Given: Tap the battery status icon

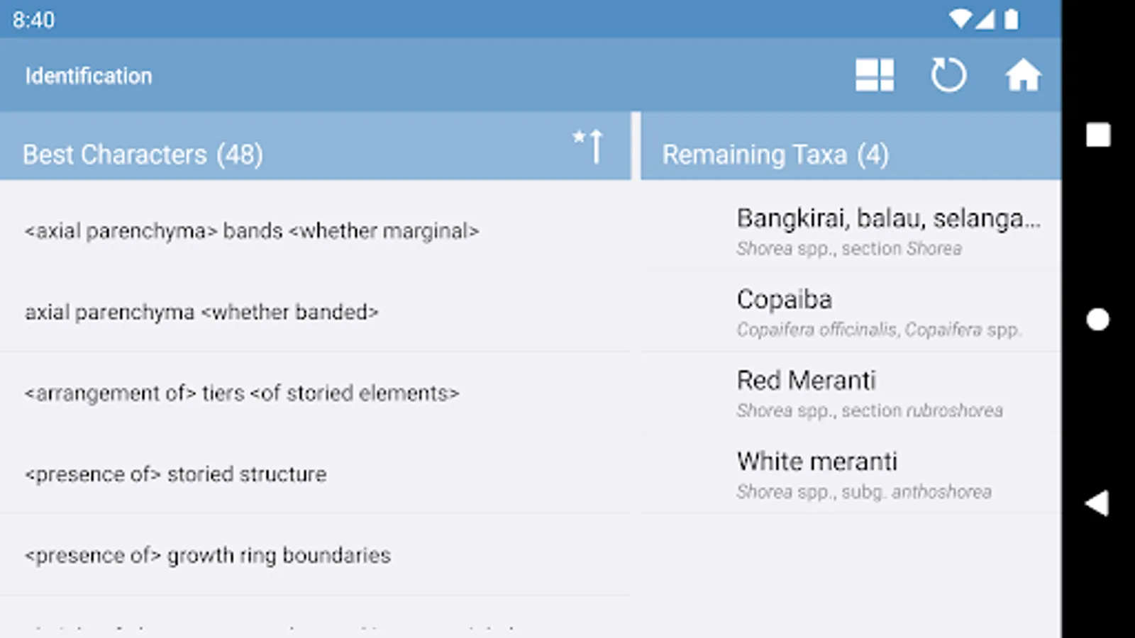Looking at the screenshot, I should [1012, 19].
